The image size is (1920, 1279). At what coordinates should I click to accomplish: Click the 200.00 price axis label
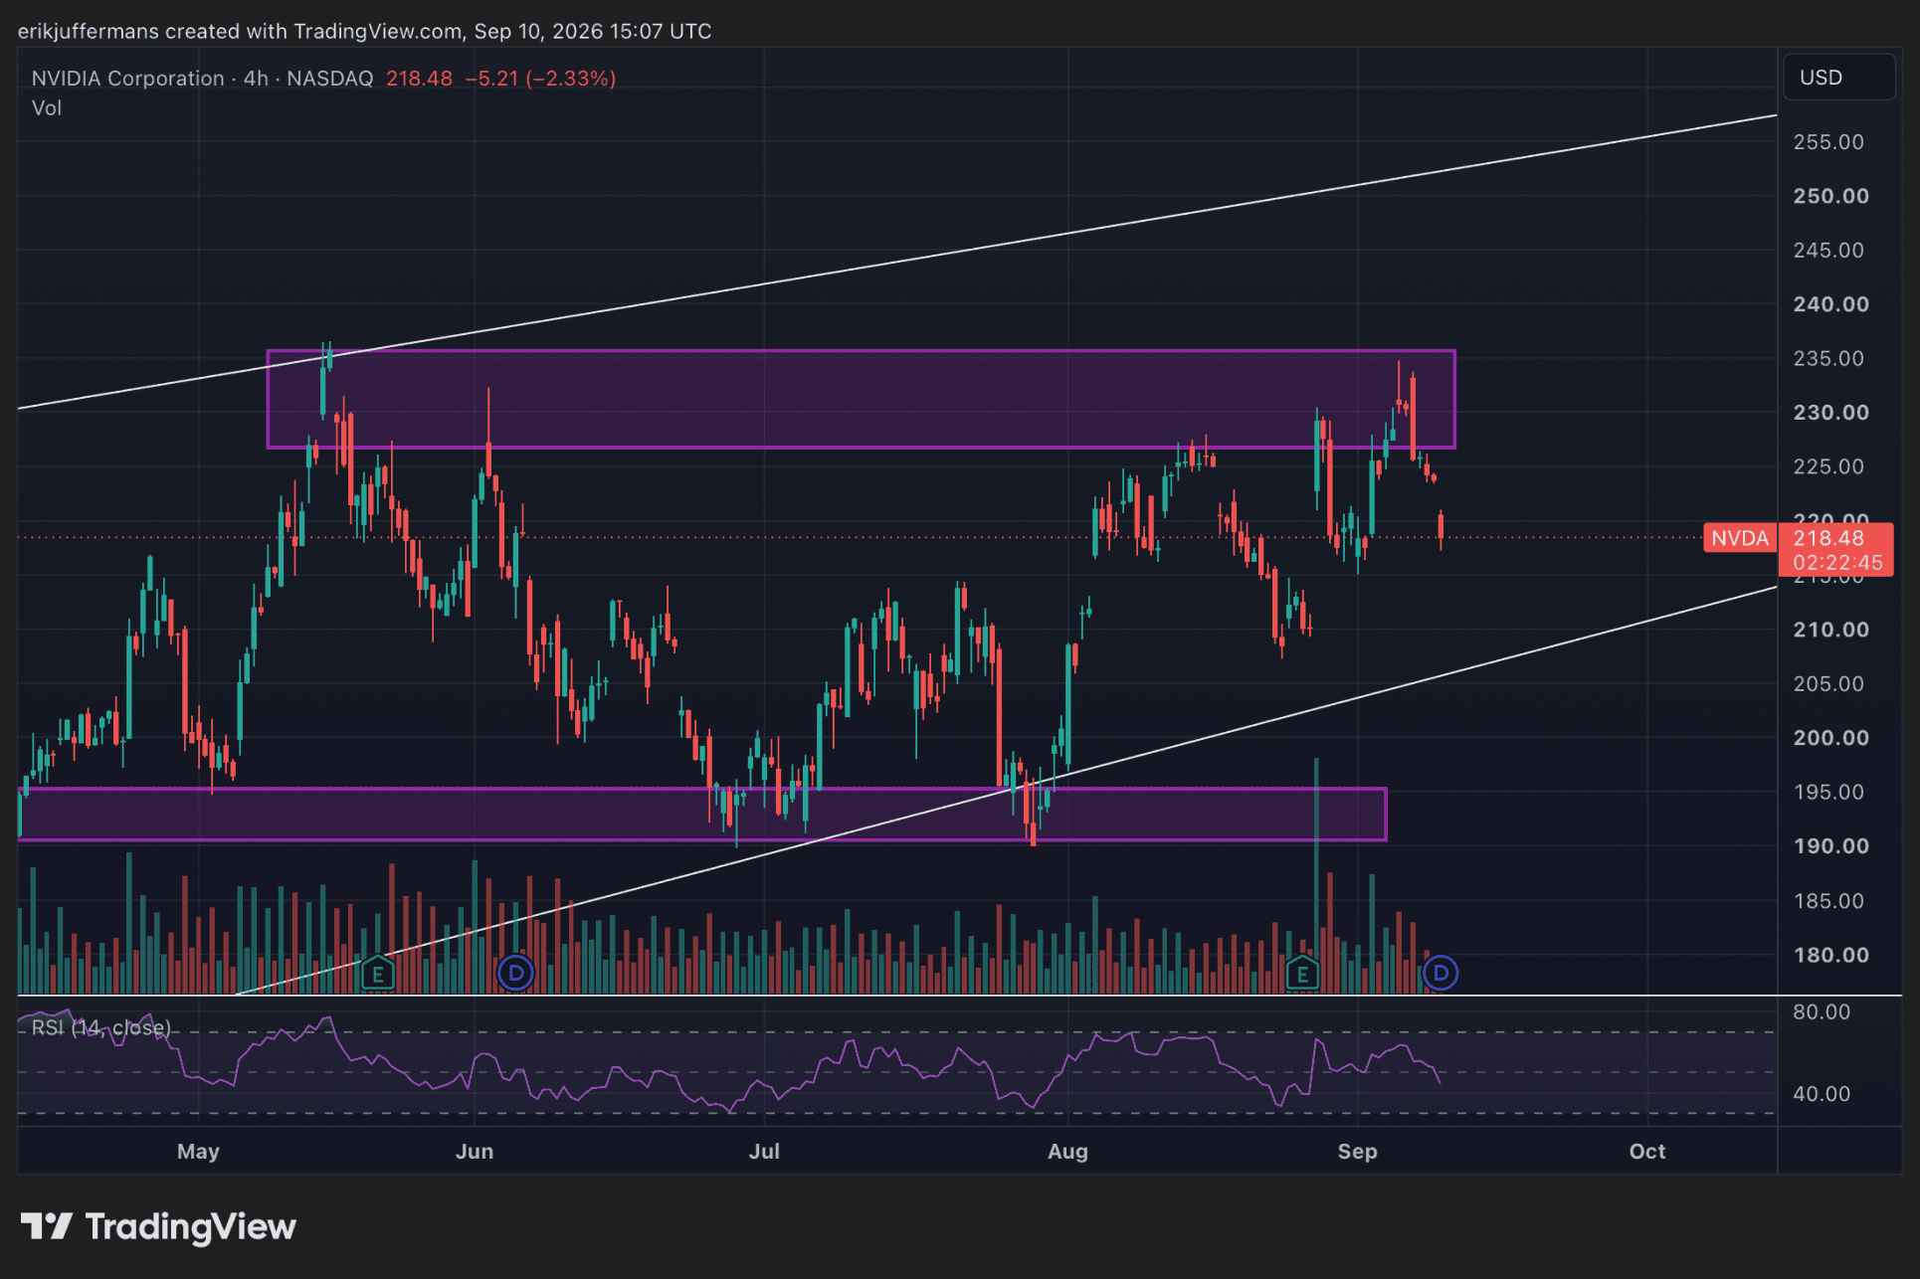coord(1830,738)
